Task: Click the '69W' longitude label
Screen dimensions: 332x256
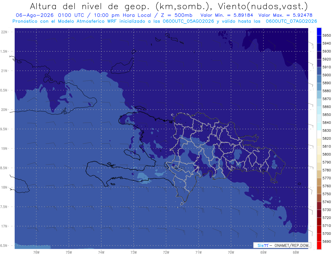Action: [x=263, y=252]
